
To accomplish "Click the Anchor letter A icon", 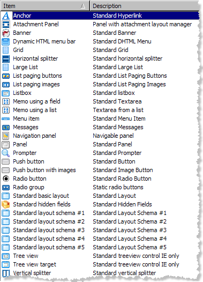I will coord(6,16).
